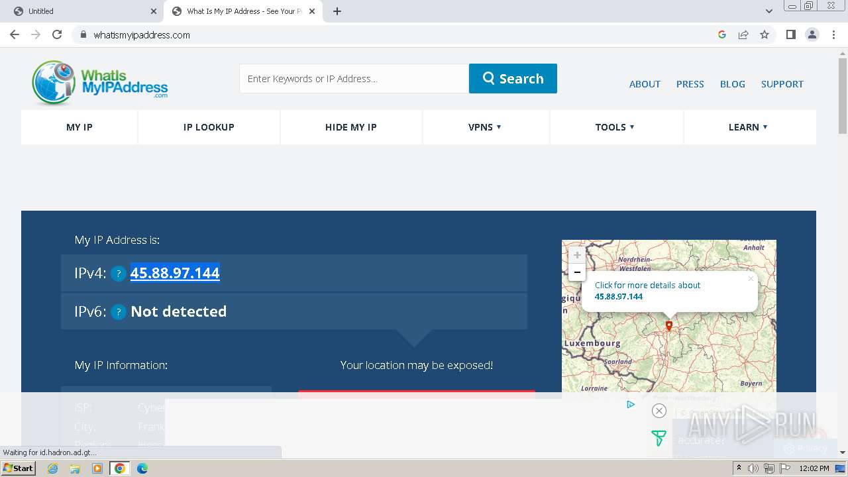Open network status tray icon

tap(768, 468)
